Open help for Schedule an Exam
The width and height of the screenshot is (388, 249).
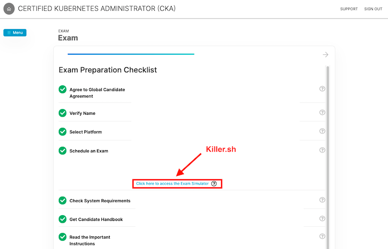[x=322, y=150]
